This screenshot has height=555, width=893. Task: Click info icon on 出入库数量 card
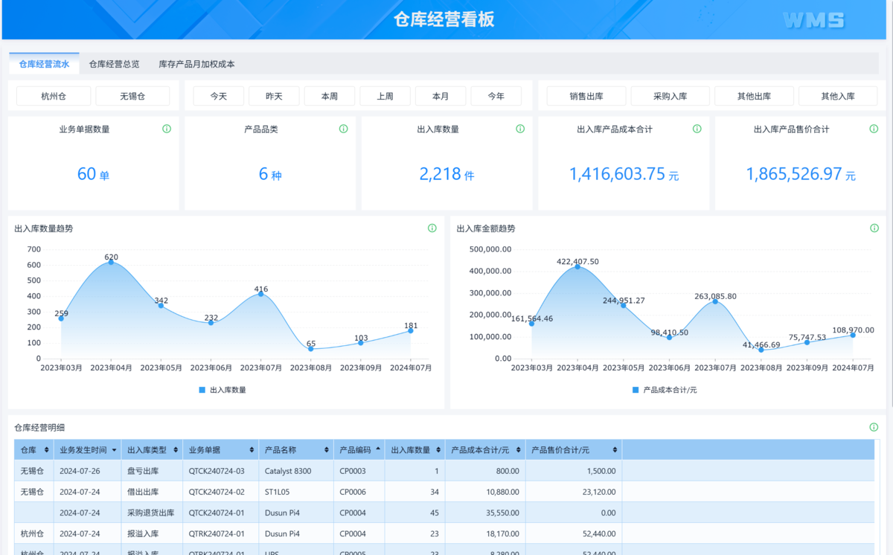(x=520, y=129)
